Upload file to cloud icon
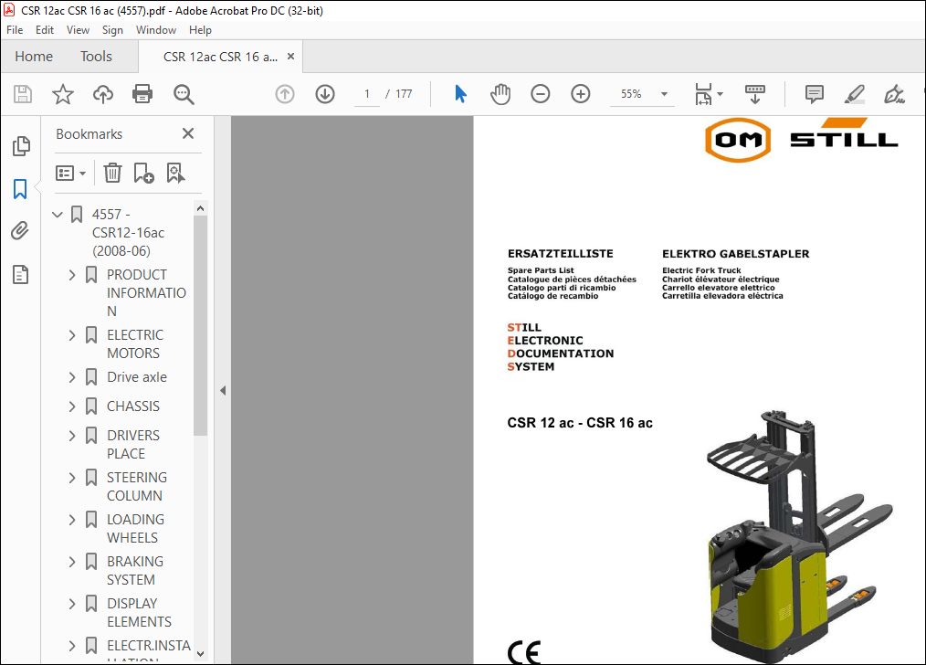 pyautogui.click(x=103, y=94)
